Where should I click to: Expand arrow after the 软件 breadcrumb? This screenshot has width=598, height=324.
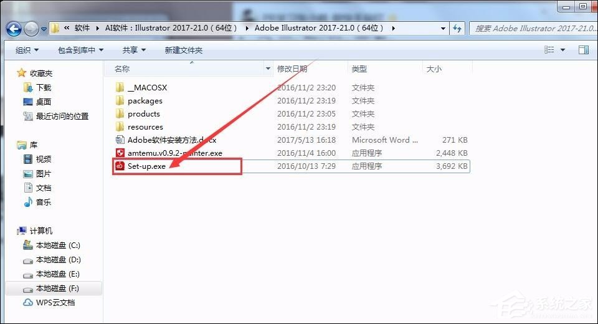[x=97, y=28]
